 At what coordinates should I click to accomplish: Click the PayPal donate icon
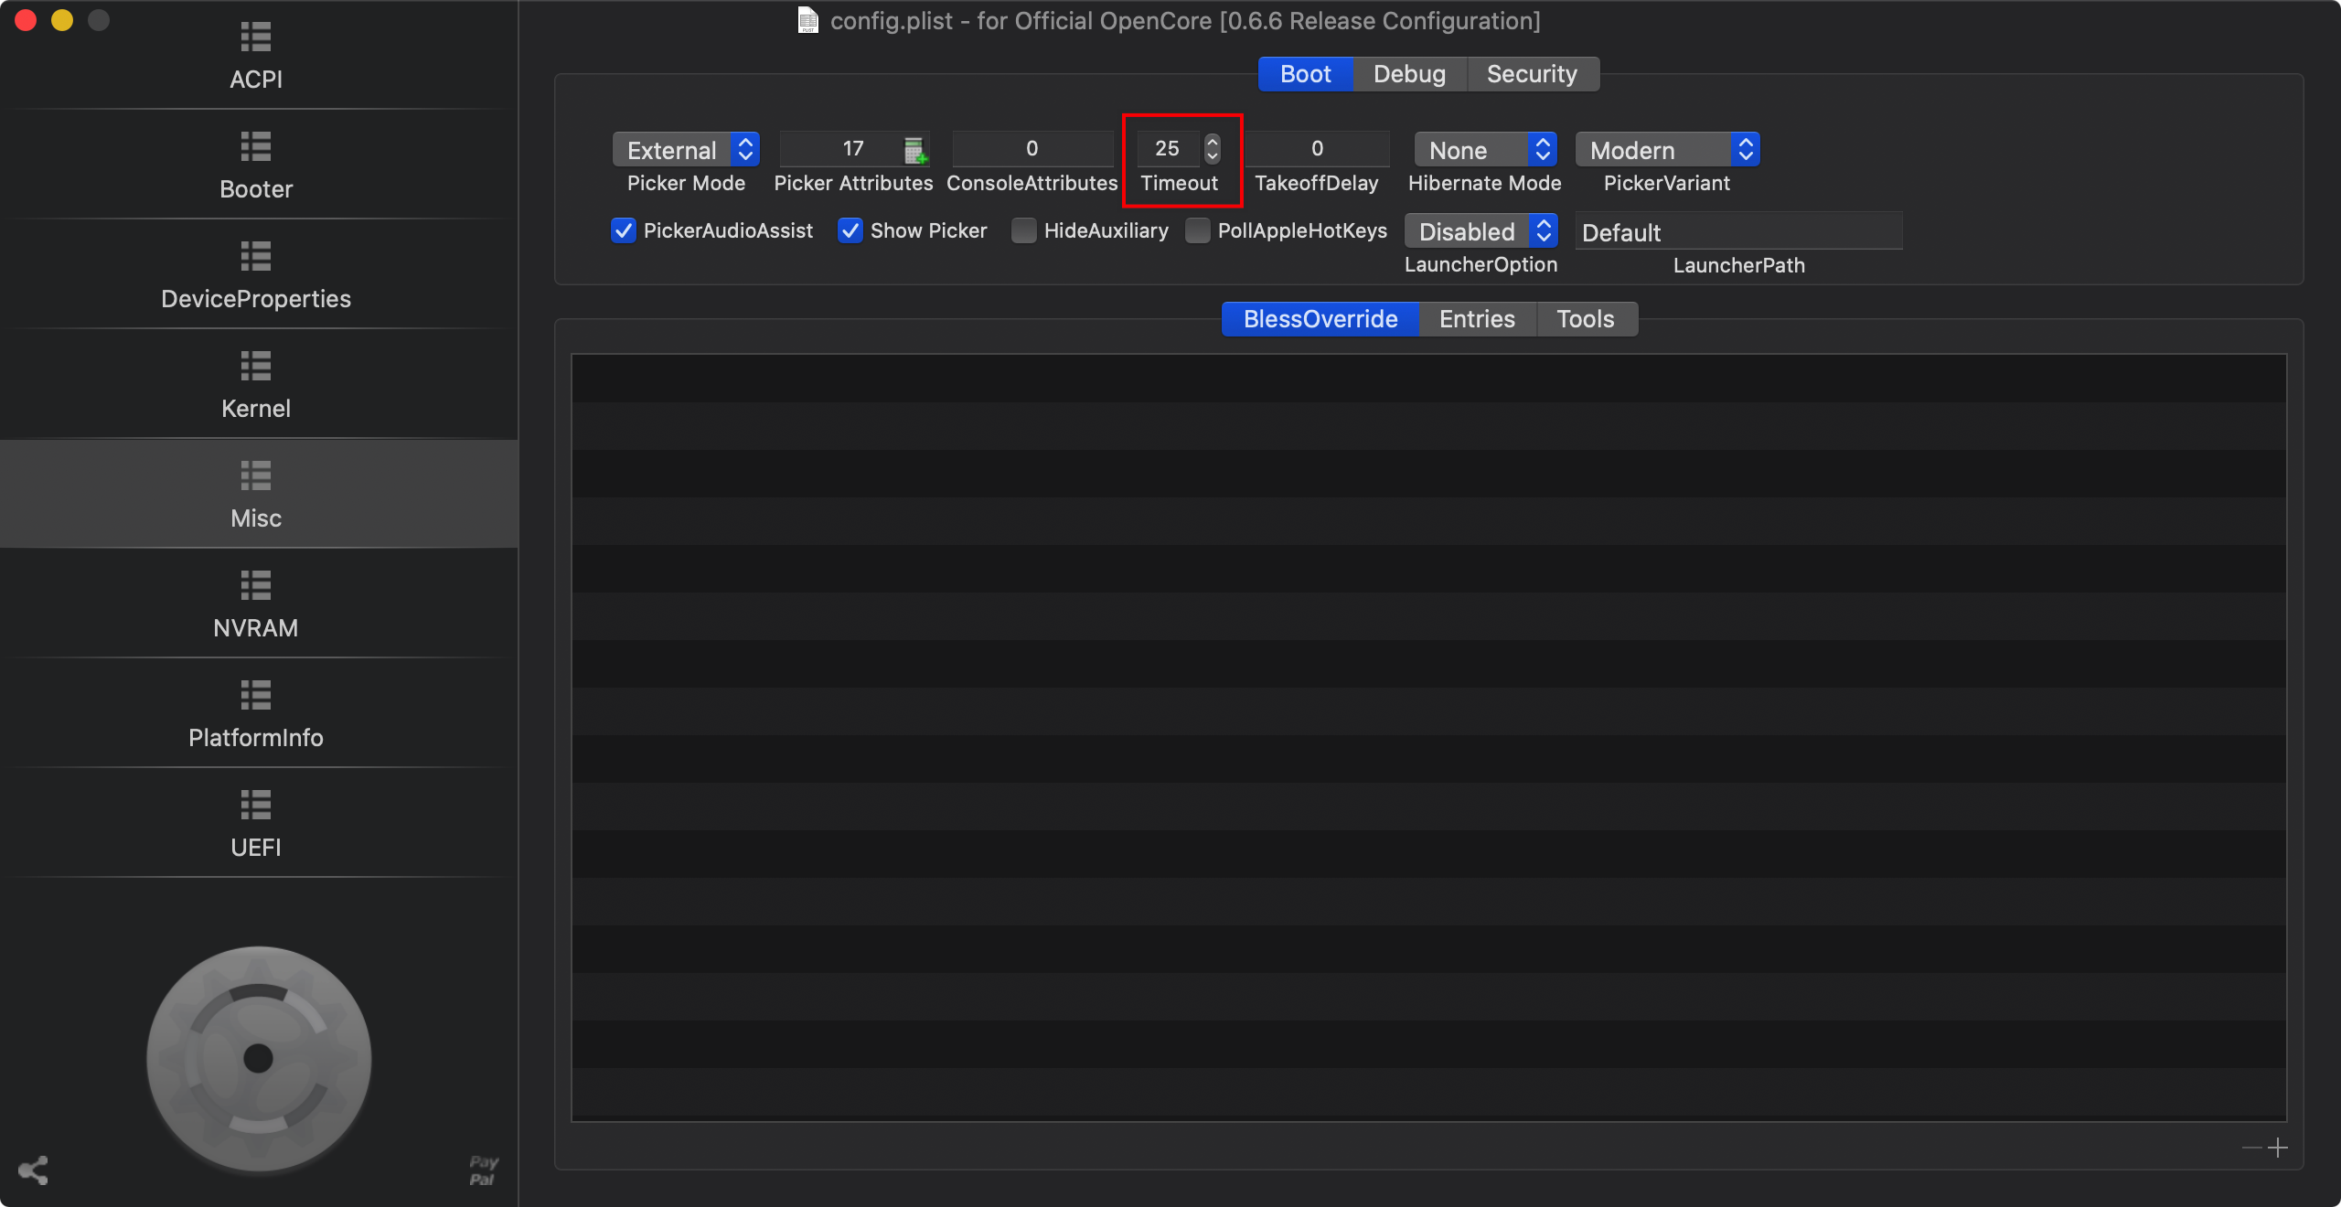tap(483, 1170)
